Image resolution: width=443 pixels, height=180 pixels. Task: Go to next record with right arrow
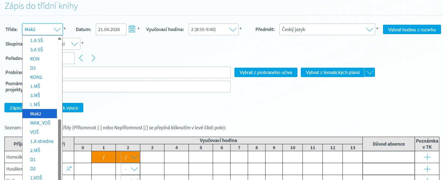(x=93, y=58)
